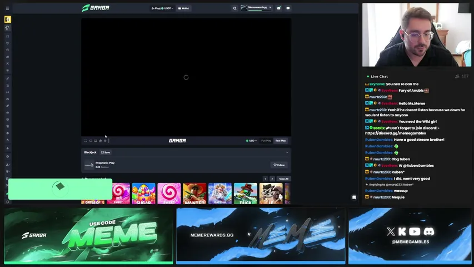Open the Wallet button
Image resolution: width=474 pixels, height=267 pixels.
pyautogui.click(x=183, y=8)
